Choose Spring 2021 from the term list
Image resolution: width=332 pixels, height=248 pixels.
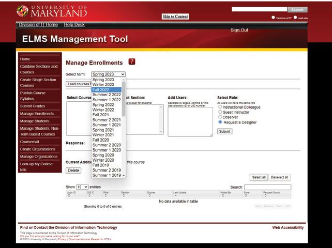pyautogui.click(x=107, y=130)
